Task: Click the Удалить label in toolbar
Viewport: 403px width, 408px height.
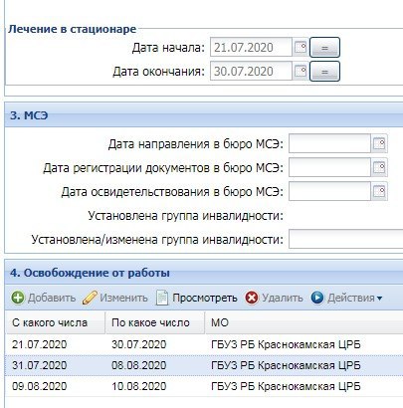Action: [x=283, y=298]
